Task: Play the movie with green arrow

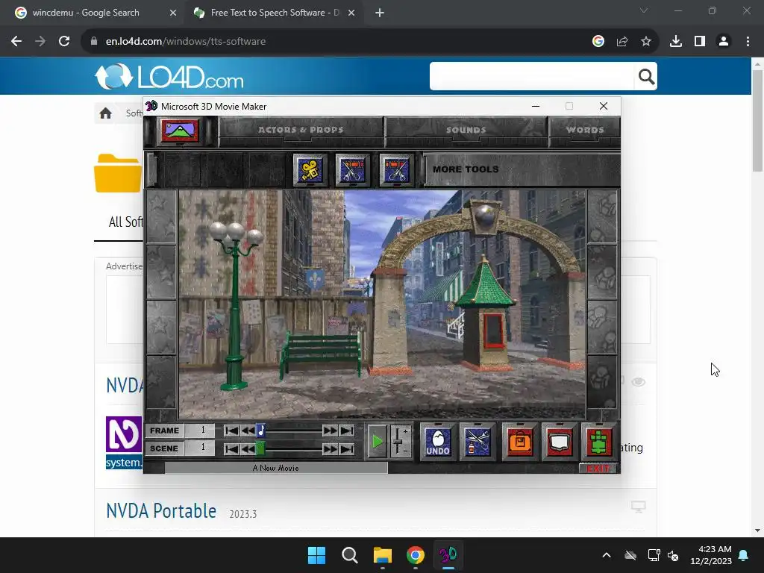Action: click(x=377, y=442)
